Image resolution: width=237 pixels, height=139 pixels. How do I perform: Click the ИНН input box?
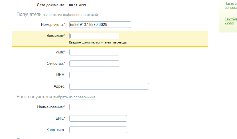pyautogui.click(x=88, y=75)
